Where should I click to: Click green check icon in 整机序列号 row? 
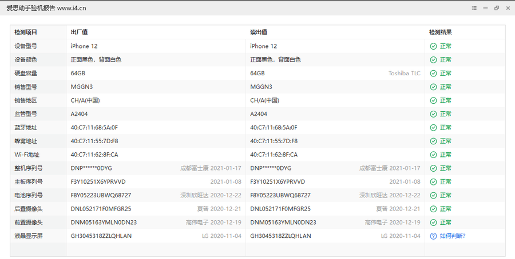click(433, 168)
